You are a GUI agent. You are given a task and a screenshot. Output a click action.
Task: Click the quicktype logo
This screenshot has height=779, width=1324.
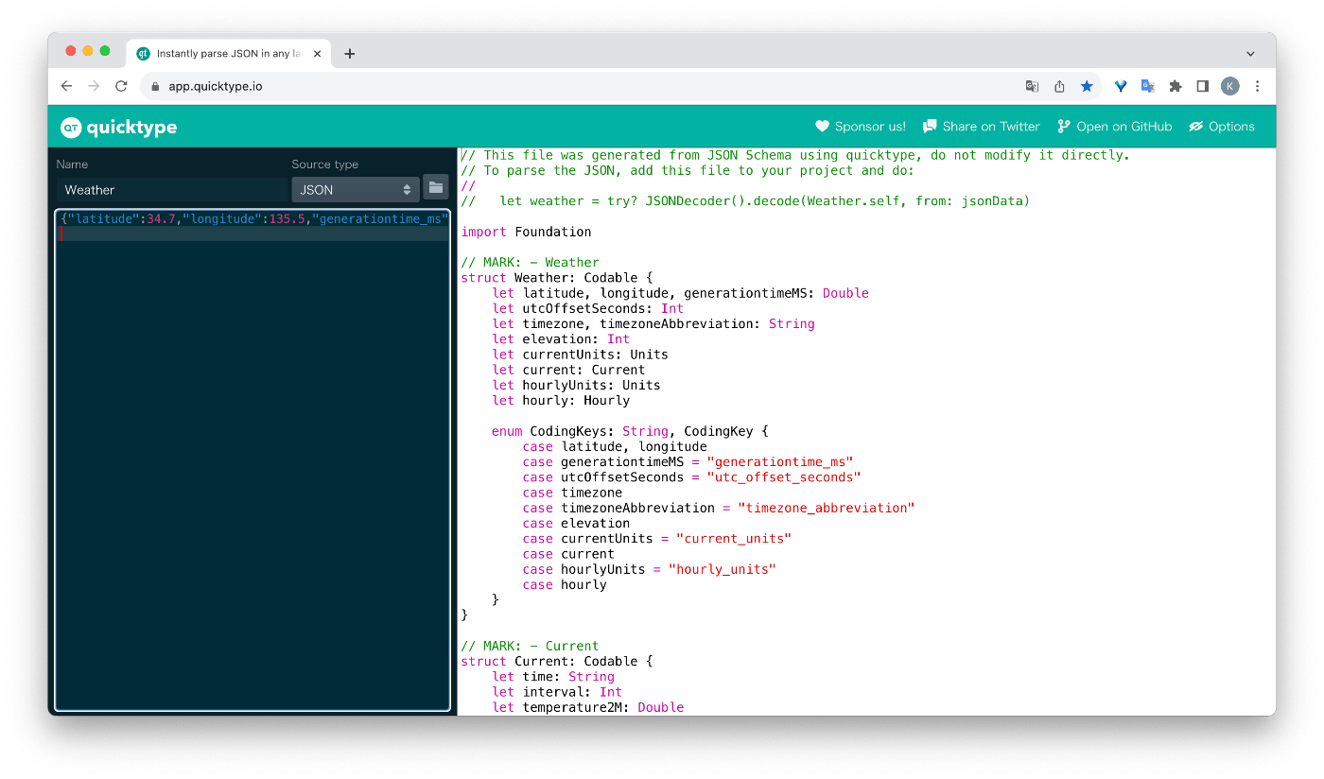click(118, 127)
